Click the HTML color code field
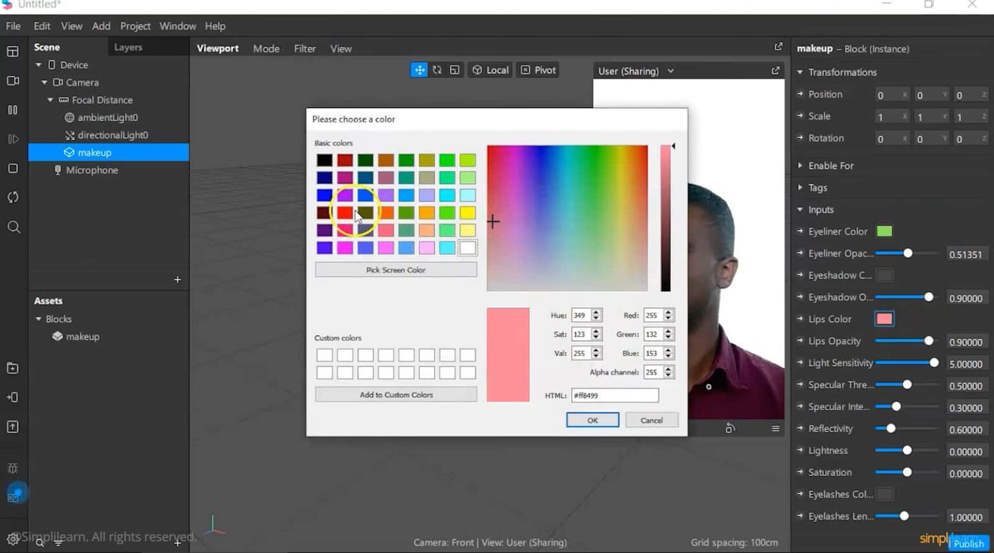 pos(614,395)
